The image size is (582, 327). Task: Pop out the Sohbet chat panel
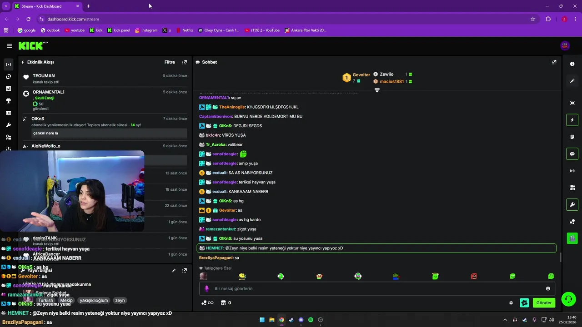click(554, 62)
